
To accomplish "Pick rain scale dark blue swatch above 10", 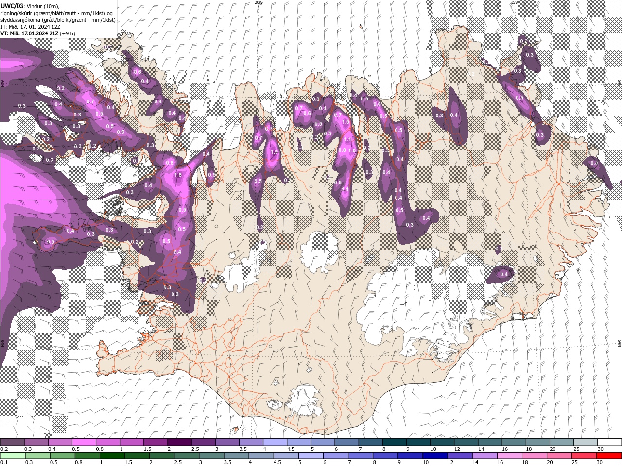I will pyautogui.click(x=434, y=456).
